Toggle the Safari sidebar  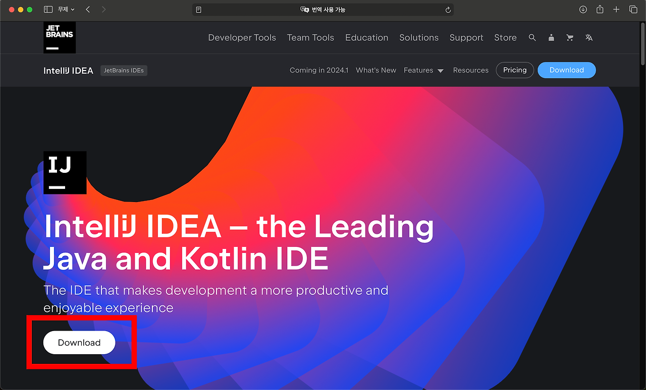click(x=48, y=9)
